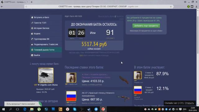Click the page vertical scrollbar
This screenshot has width=199, height=112.
pyautogui.click(x=198, y=35)
